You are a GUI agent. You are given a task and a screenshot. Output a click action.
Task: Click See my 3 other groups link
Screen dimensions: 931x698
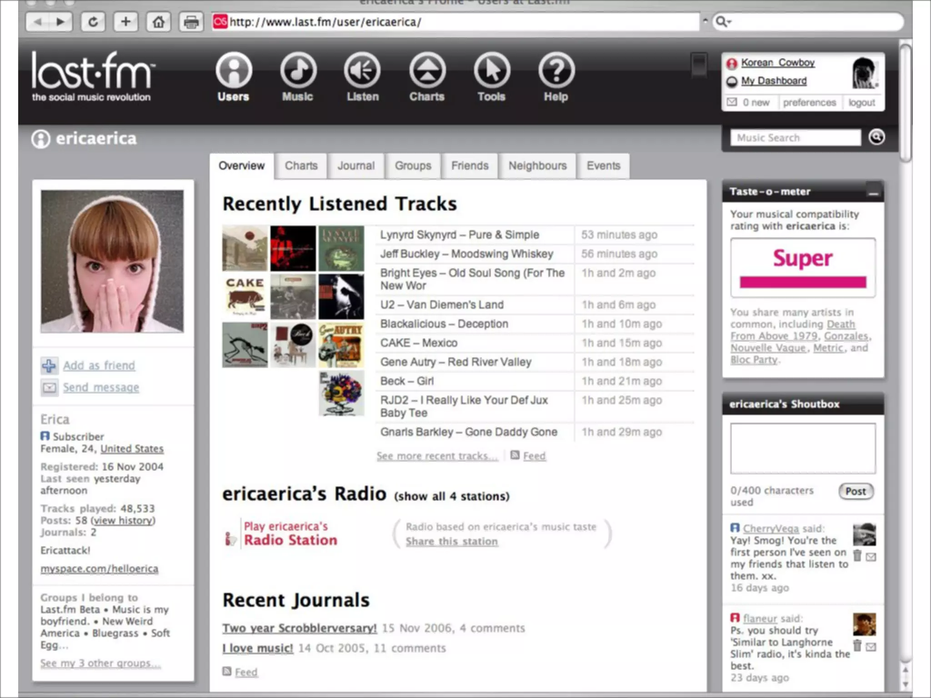[x=100, y=663]
